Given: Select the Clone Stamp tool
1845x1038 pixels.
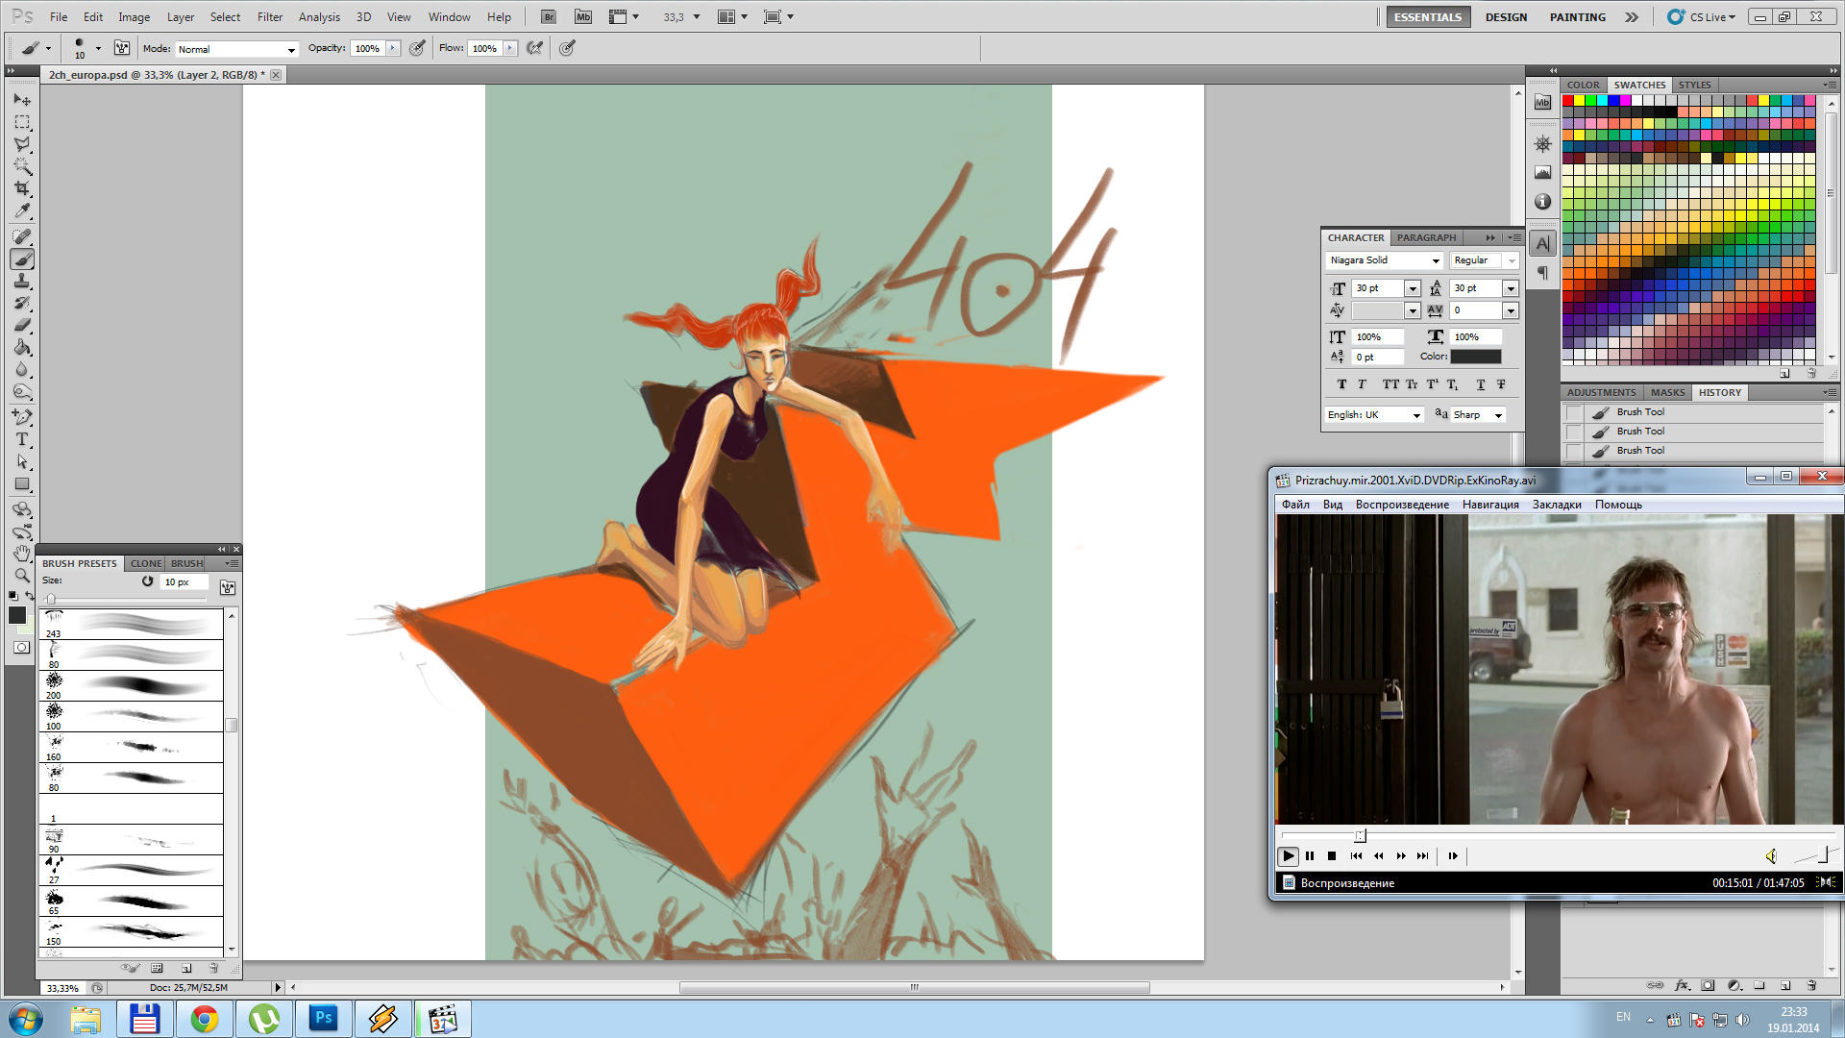Looking at the screenshot, I should pyautogui.click(x=22, y=281).
